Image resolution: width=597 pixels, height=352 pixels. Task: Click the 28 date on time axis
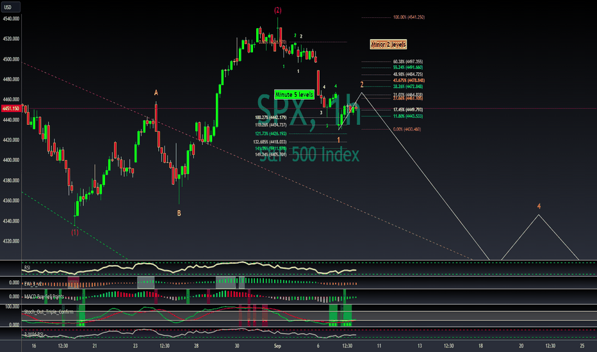tap(196, 346)
